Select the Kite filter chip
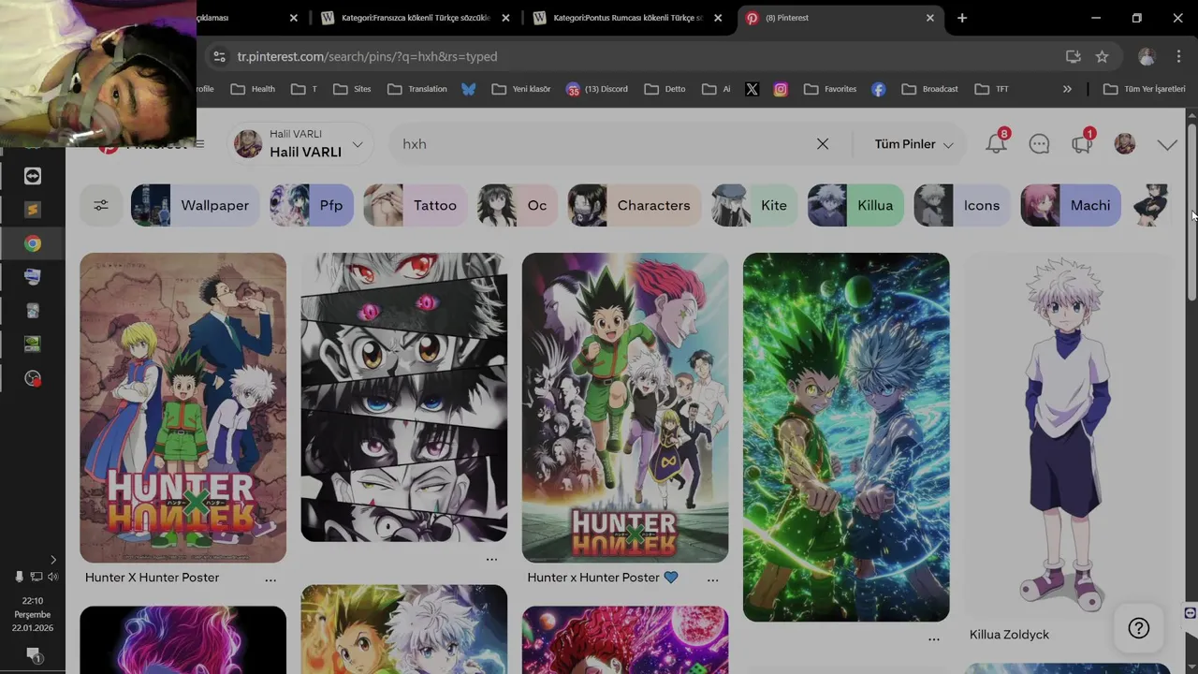 (x=754, y=205)
